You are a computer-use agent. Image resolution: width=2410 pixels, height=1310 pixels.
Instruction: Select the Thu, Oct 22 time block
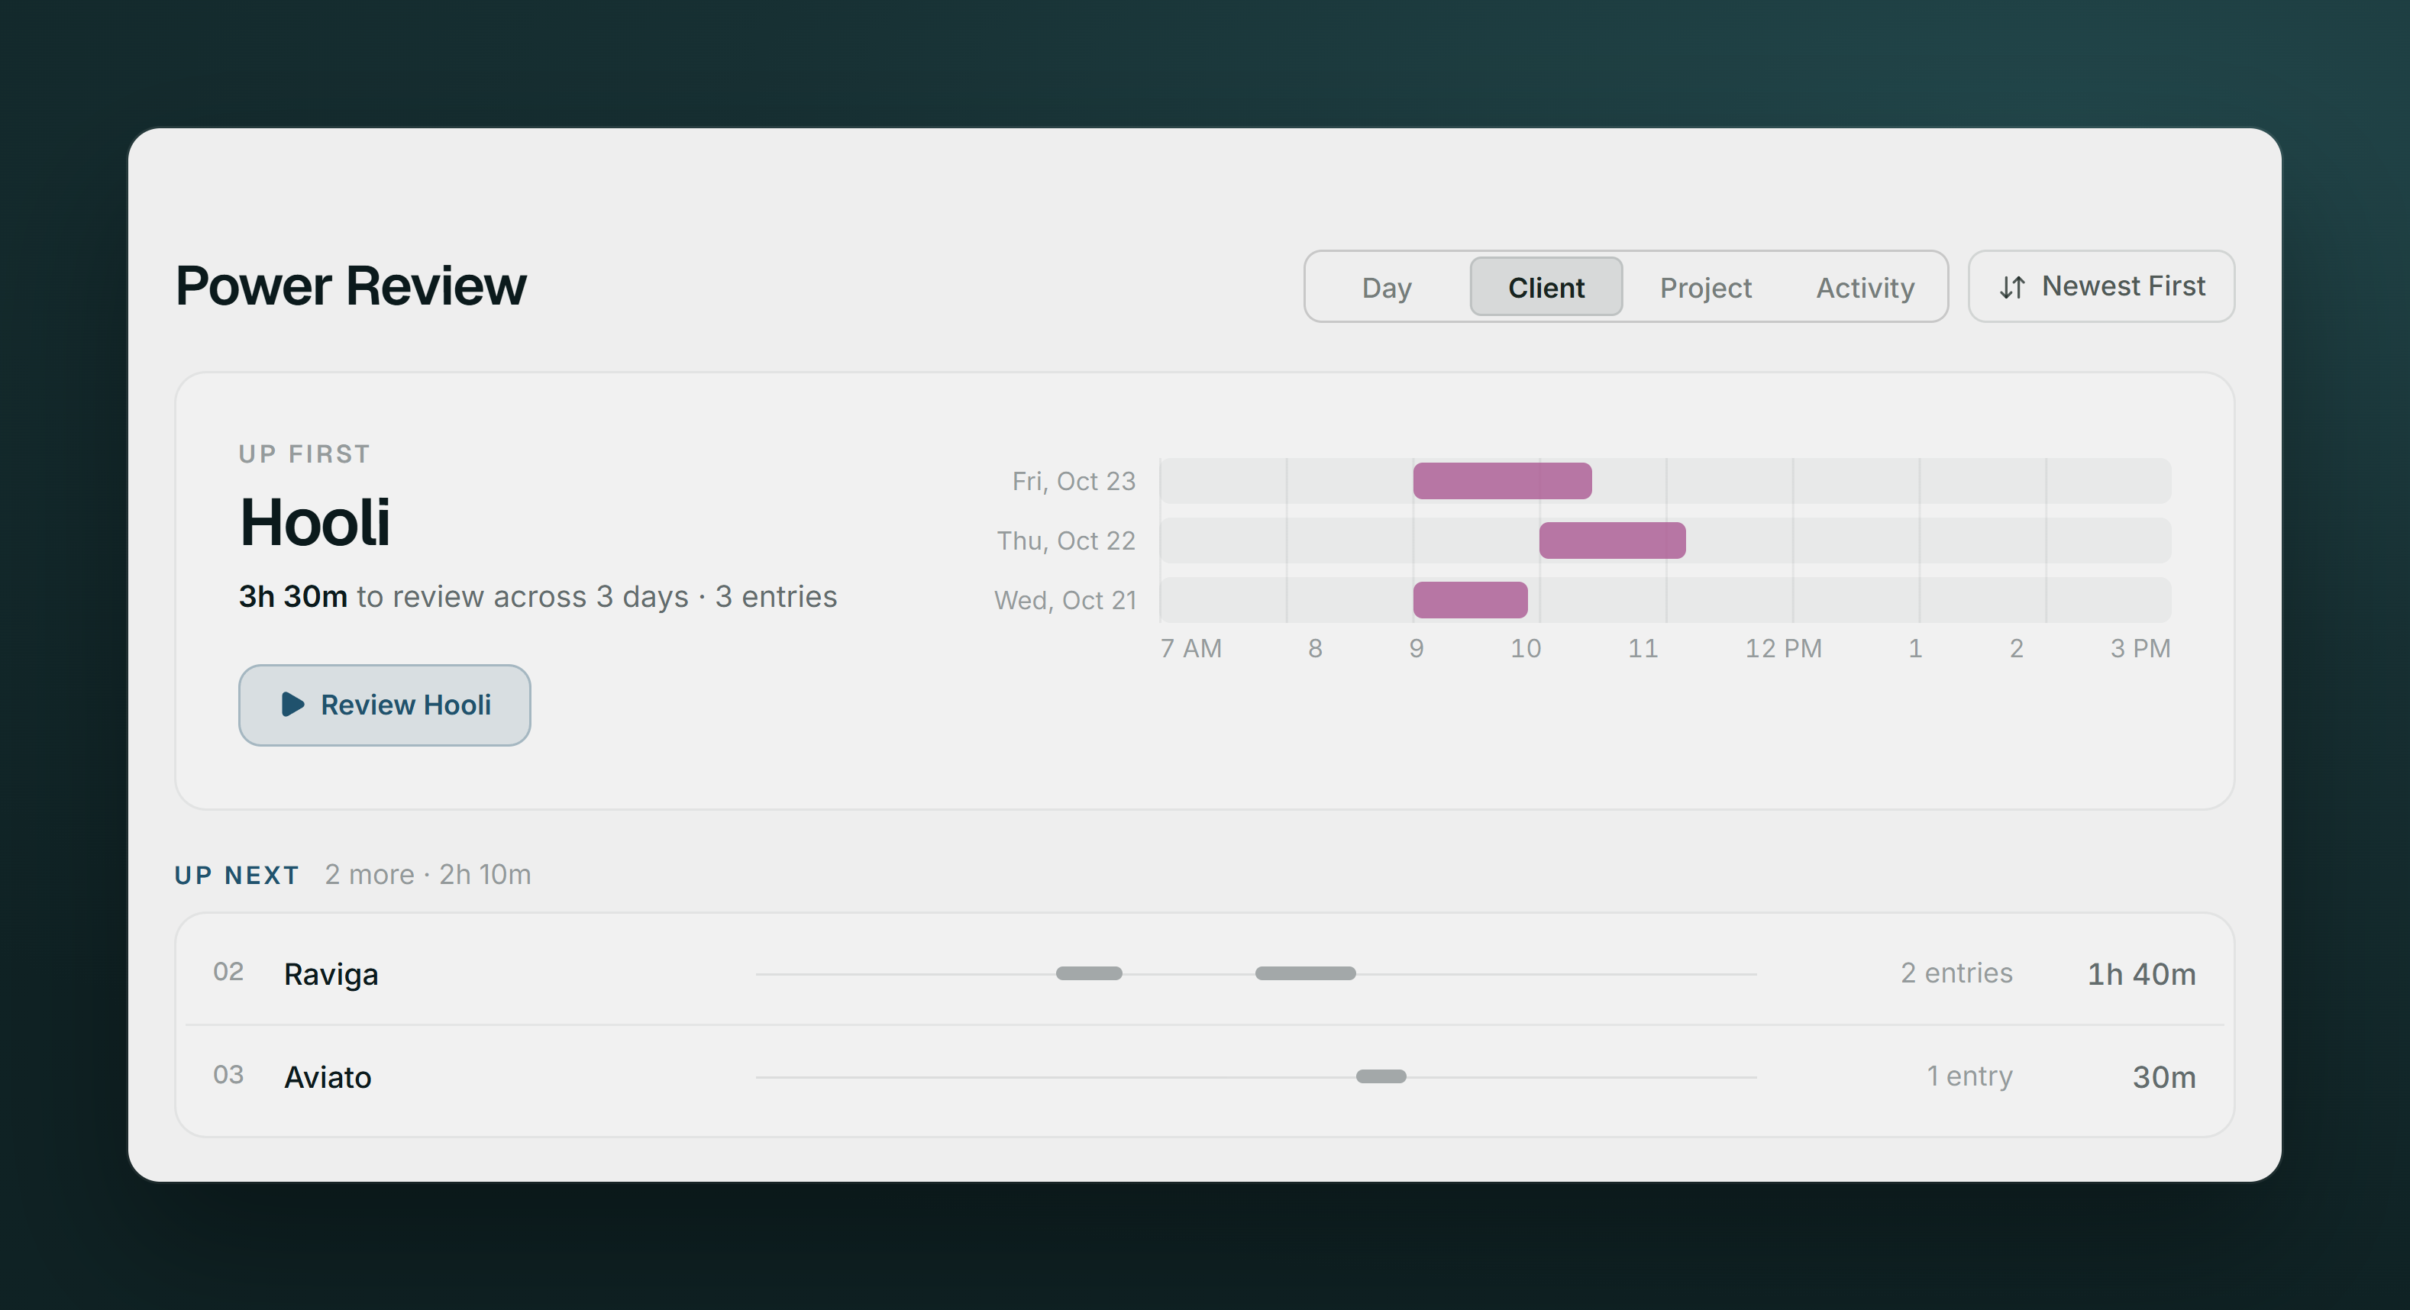click(x=1612, y=540)
